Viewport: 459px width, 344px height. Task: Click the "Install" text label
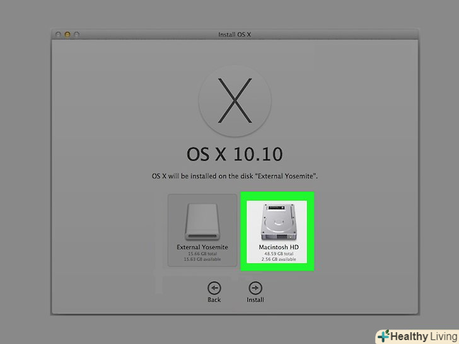(x=255, y=300)
